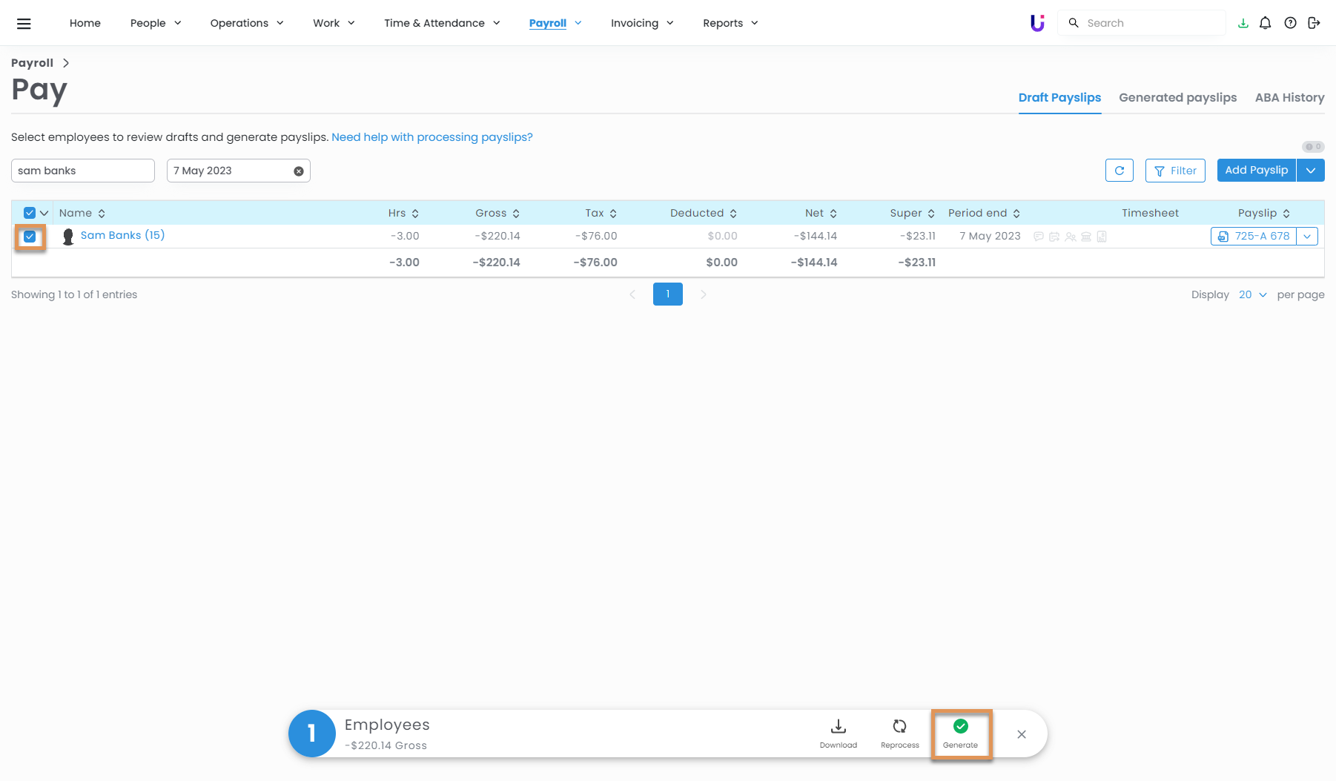
Task: Change the Display 20 per page dropdown
Action: pos(1252,294)
